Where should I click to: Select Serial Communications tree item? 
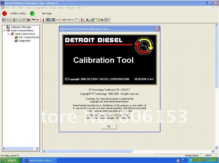(x=22, y=30)
